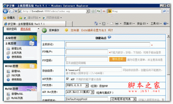Click the sidebar scroll up arrow

tap(38, 29)
